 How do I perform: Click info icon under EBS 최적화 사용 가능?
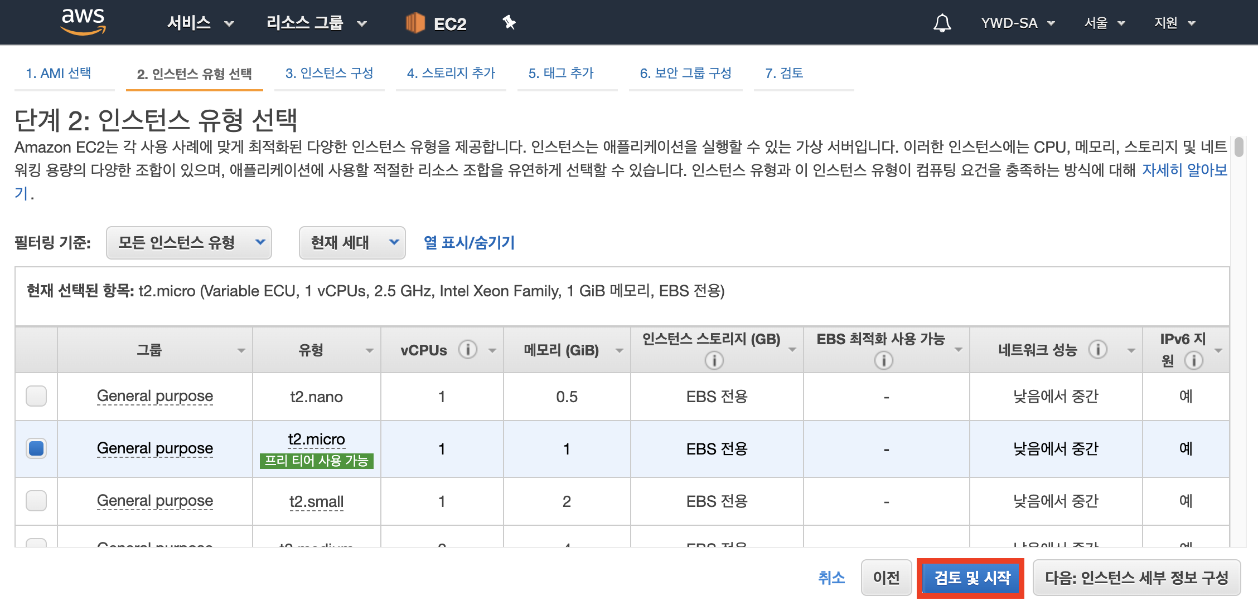[x=883, y=360]
